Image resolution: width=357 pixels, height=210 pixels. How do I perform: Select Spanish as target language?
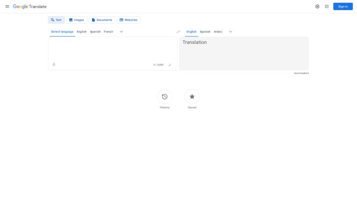coord(205,32)
